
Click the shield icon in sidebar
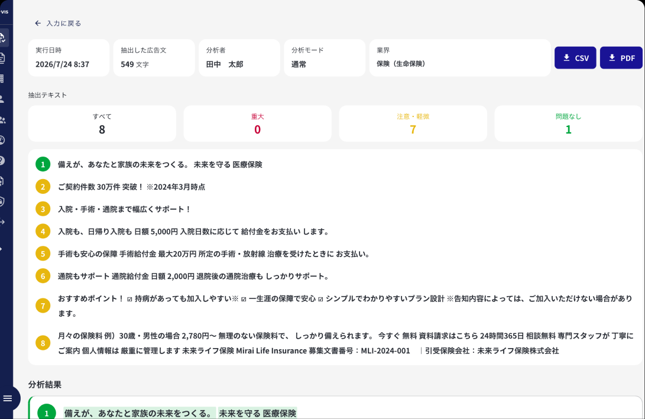coord(2,202)
